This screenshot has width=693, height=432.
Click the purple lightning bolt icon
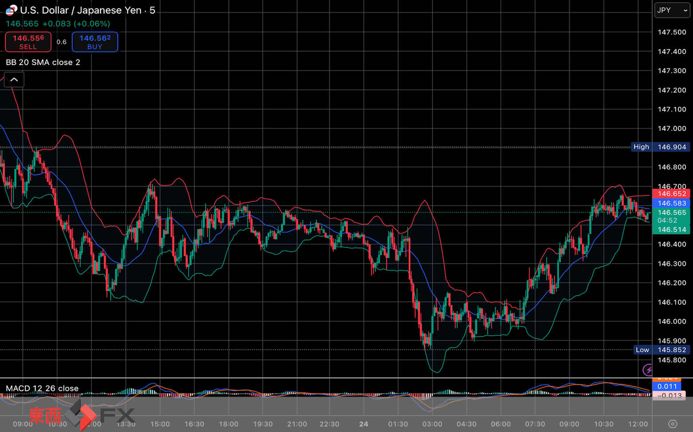648,370
